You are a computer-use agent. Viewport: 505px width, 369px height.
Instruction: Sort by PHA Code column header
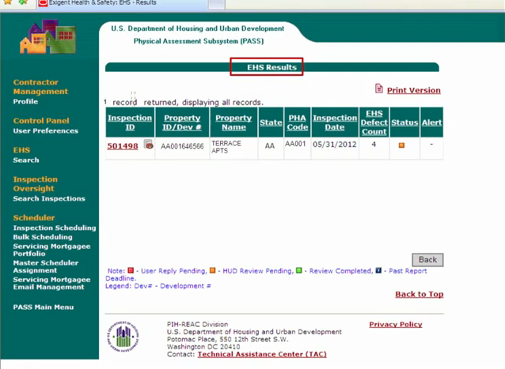(x=298, y=122)
